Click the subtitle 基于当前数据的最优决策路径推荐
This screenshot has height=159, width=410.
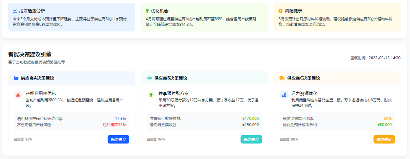click(x=37, y=62)
